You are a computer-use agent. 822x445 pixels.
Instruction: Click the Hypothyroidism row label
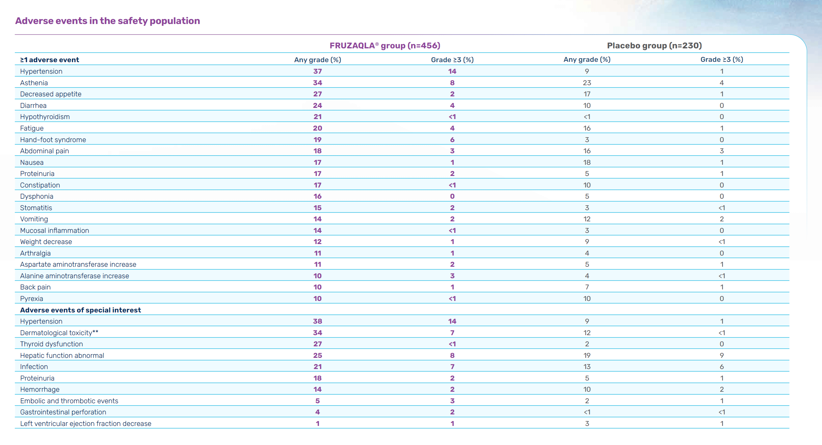point(45,117)
